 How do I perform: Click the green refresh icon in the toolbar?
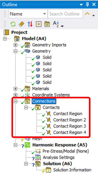13,24
